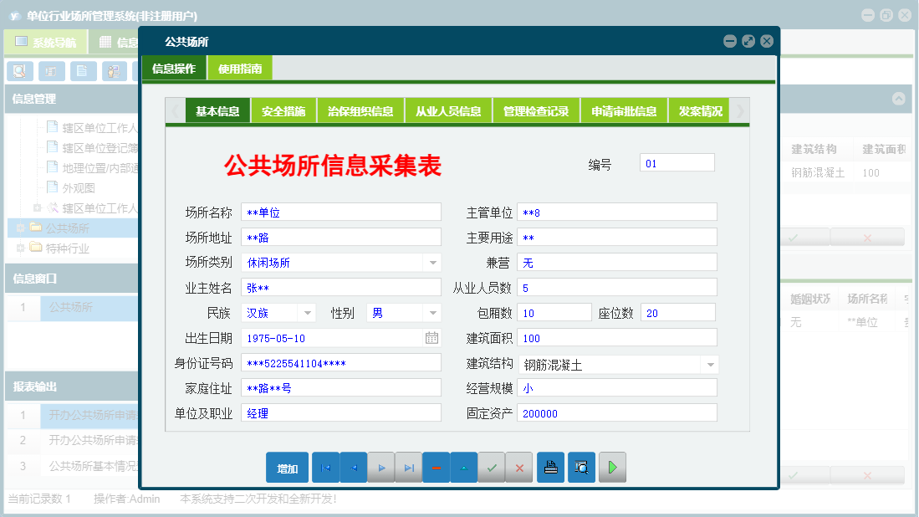The image size is (919, 517).
Task: Click the previous record arrow icon
Action: tap(353, 468)
